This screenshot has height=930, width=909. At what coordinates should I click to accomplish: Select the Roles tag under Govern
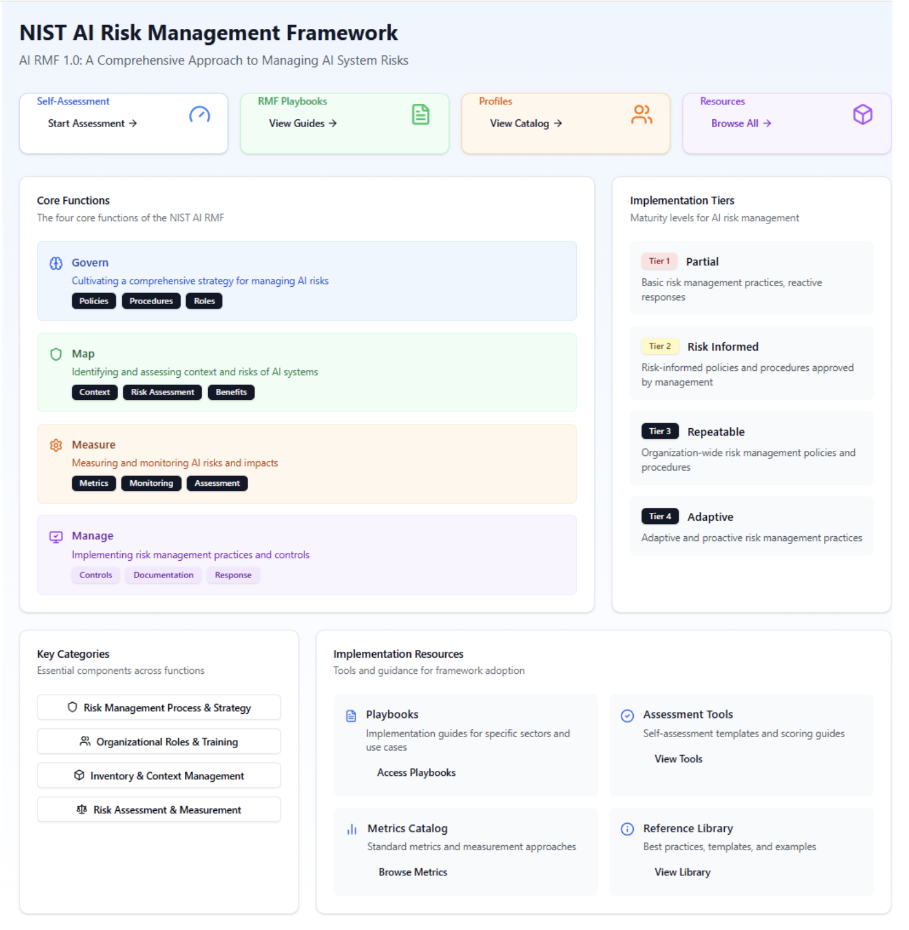(205, 301)
